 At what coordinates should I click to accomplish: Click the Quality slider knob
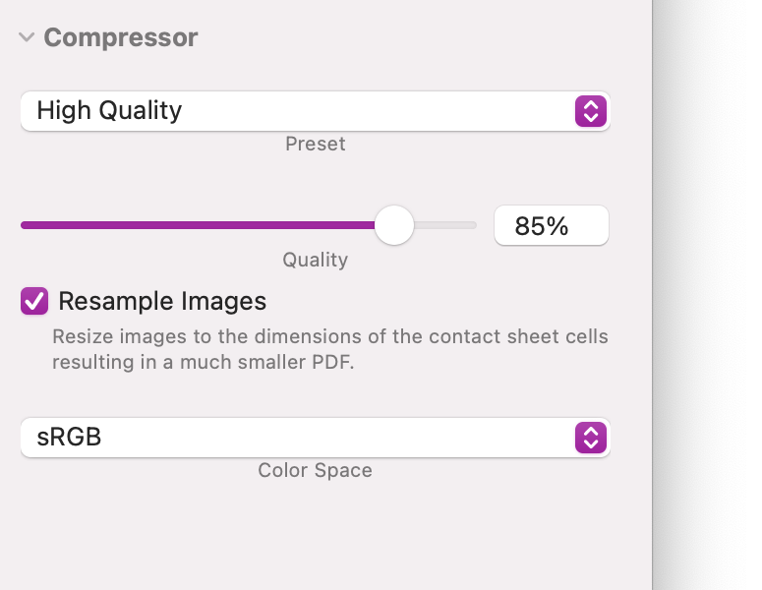click(395, 225)
